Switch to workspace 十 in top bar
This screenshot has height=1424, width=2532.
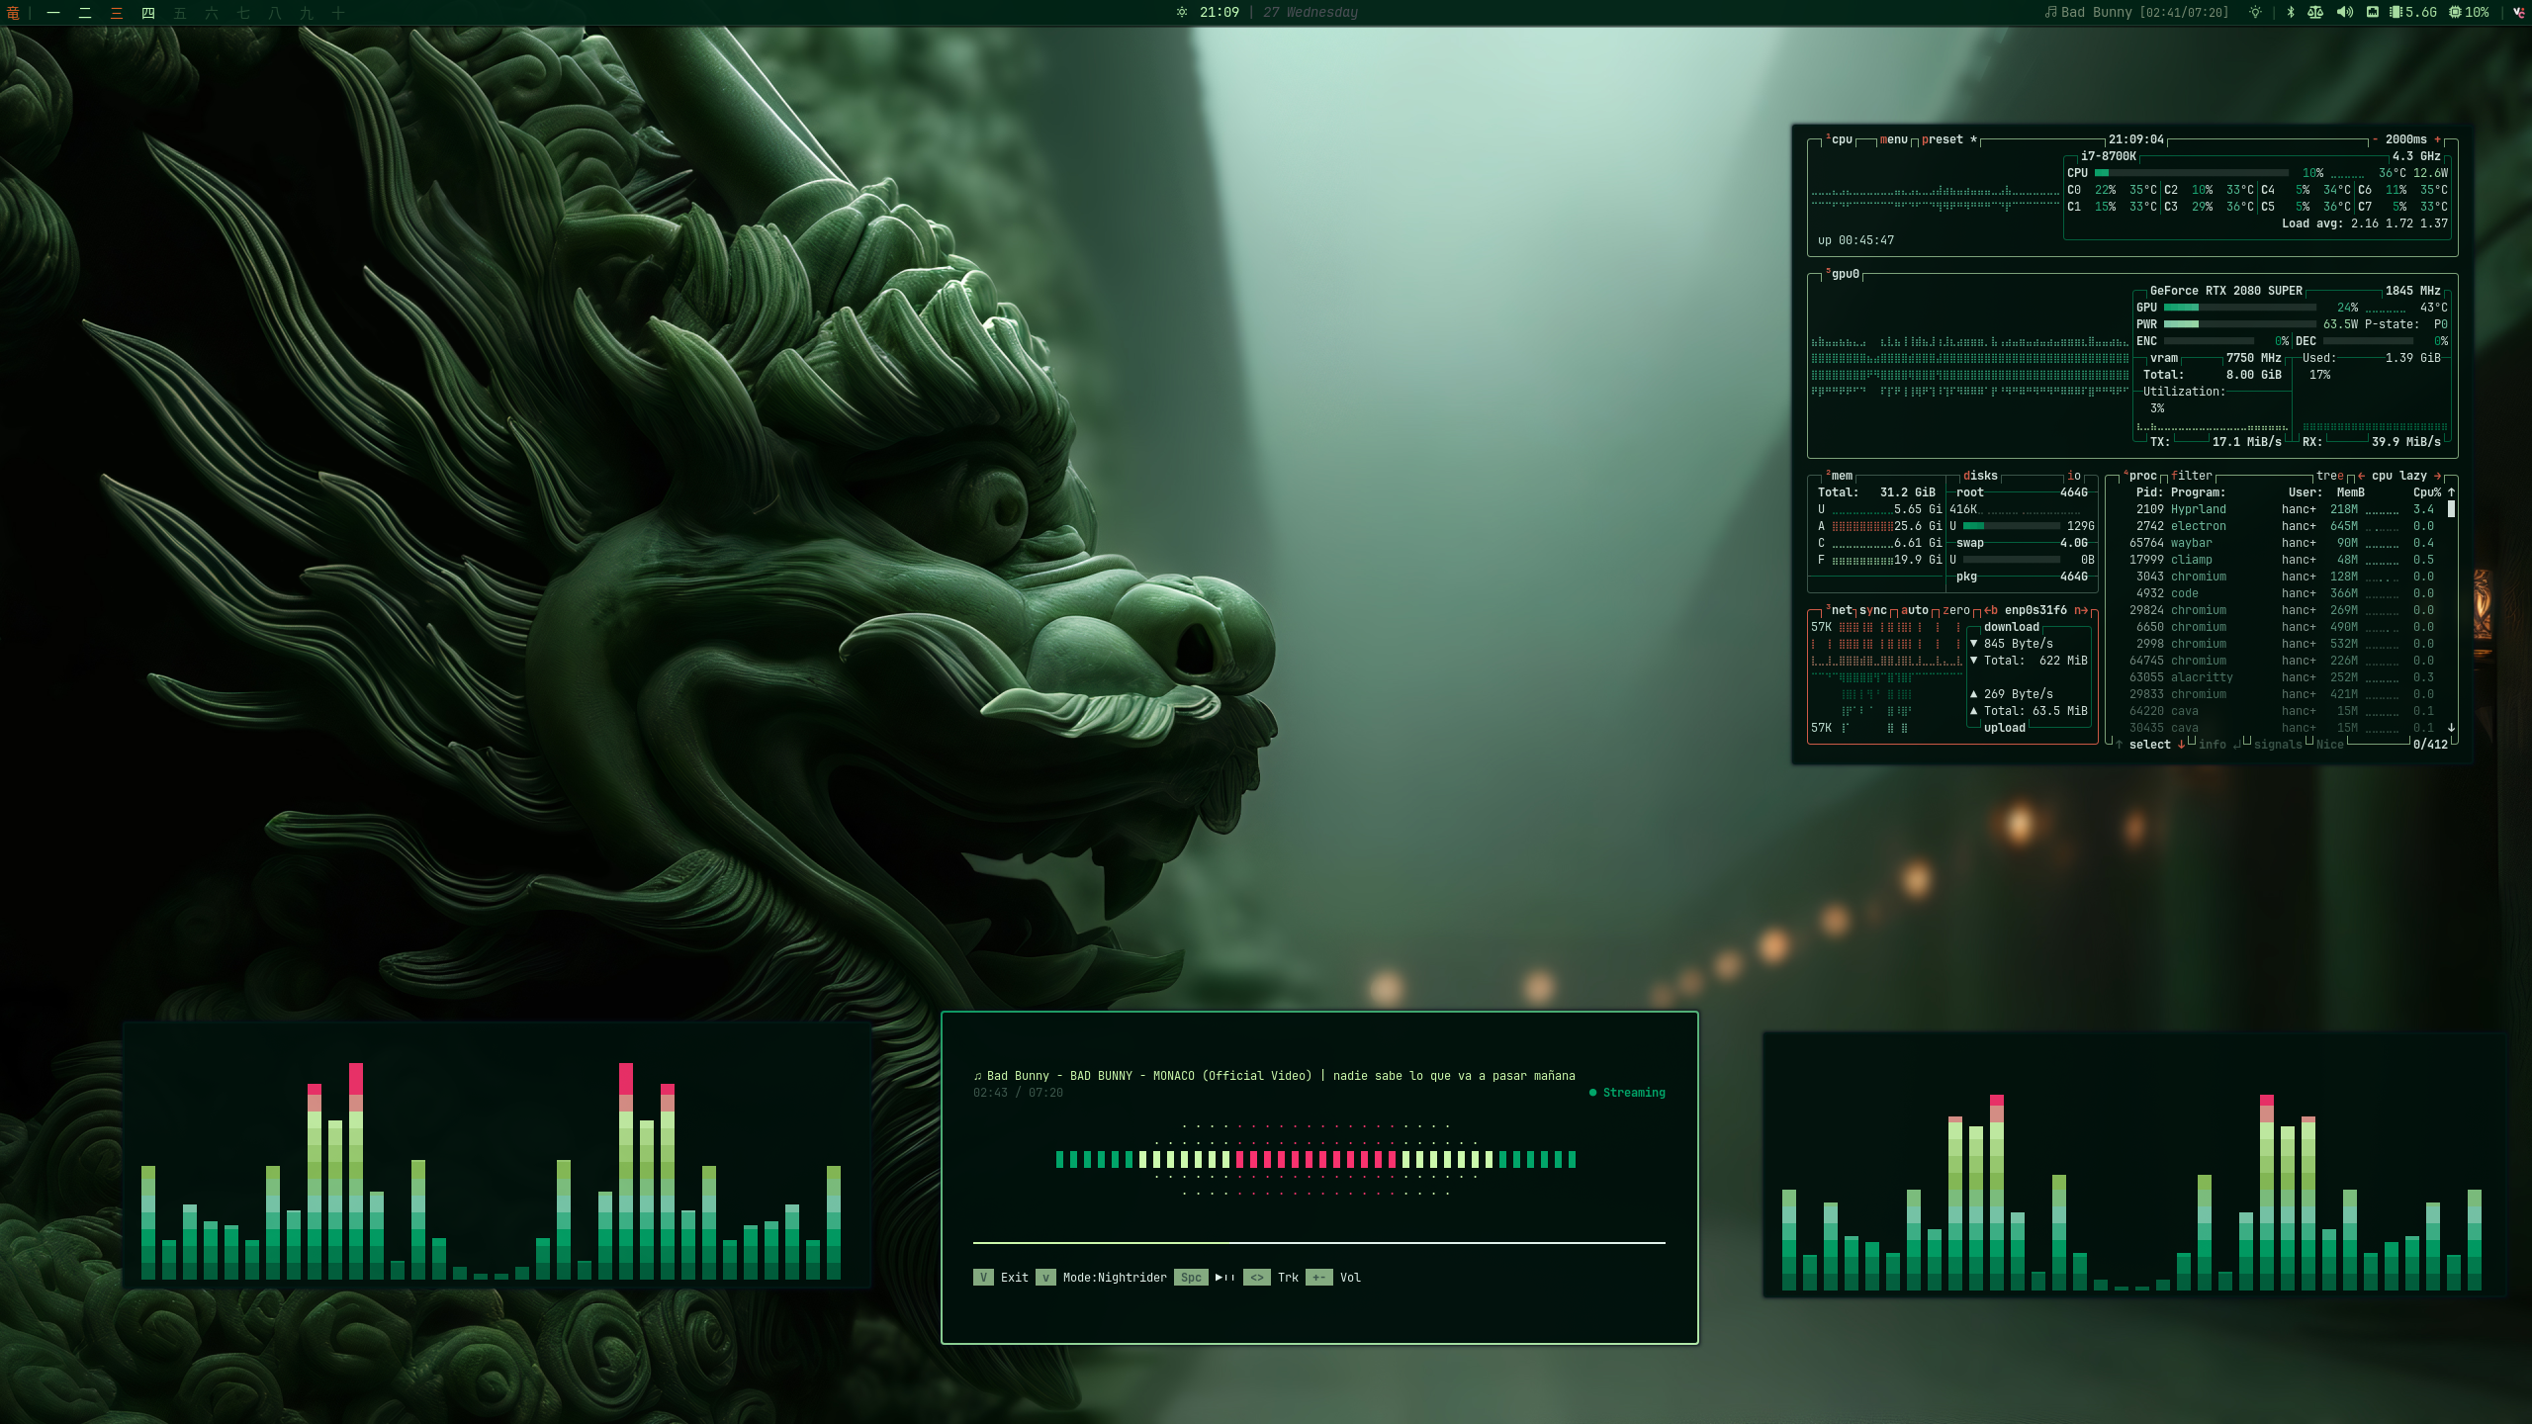click(x=338, y=13)
